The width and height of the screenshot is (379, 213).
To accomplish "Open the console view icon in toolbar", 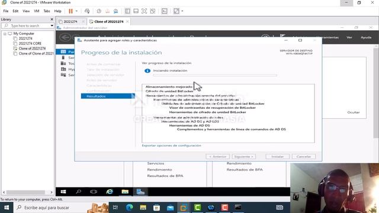I will pyautogui.click(x=165, y=11).
